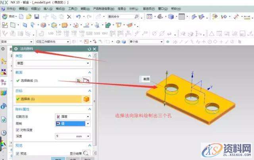Click the New file icon
254x160 pixels.
click(21, 17)
